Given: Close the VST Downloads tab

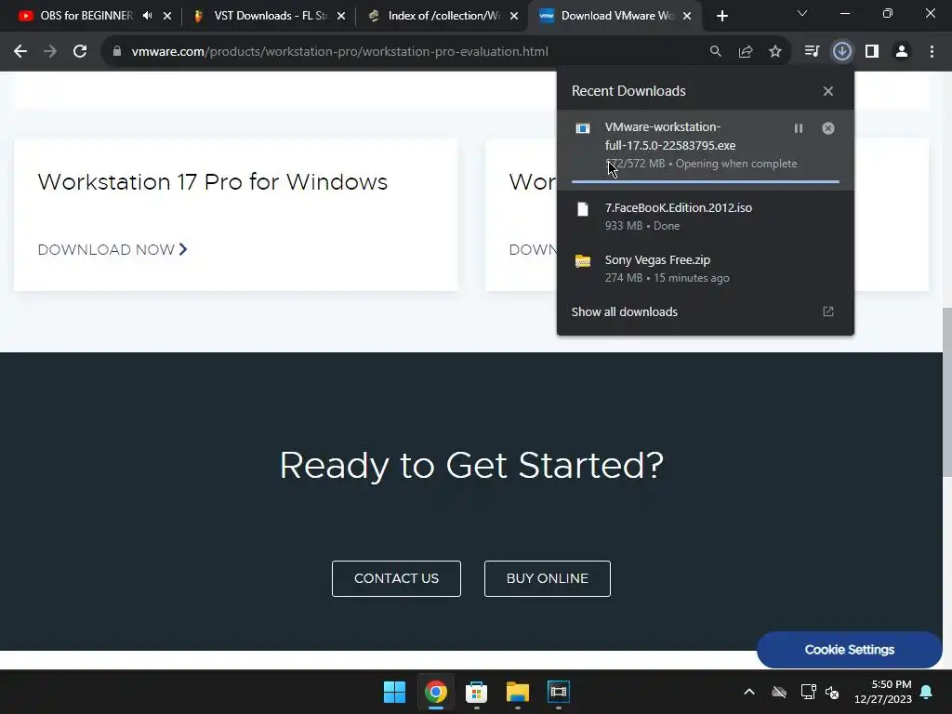Looking at the screenshot, I should pyautogui.click(x=341, y=16).
